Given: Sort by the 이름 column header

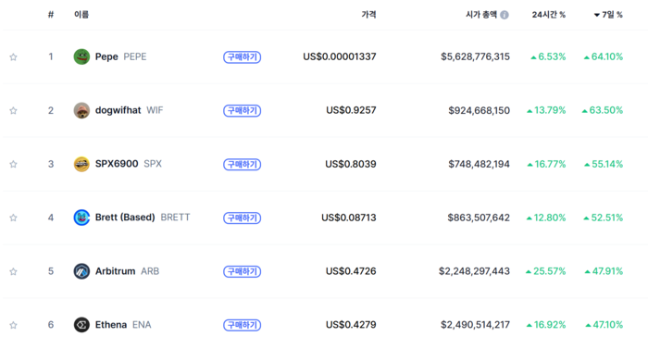Looking at the screenshot, I should click(81, 15).
